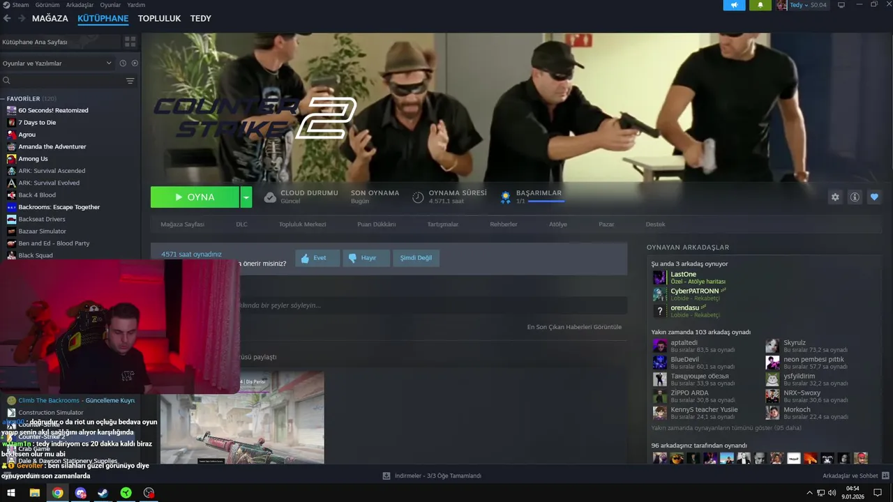
Task: Go forward with the navigation arrow
Action: [21, 19]
